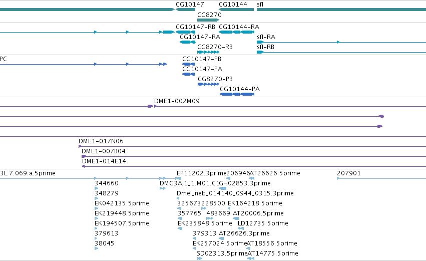Image resolution: width=426 pixels, height=261 pixels.
Task: Click the LD12735.5prime label
Action: (x=263, y=223)
